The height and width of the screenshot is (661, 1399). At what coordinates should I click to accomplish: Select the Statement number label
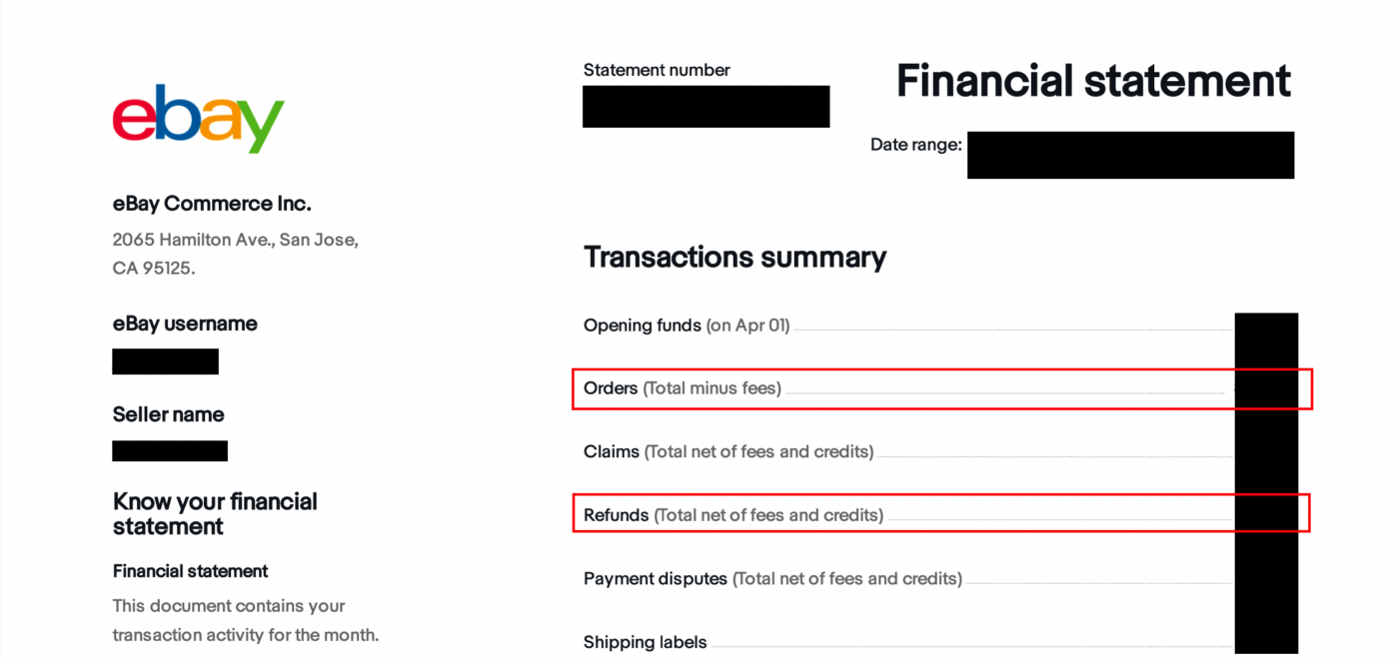tap(657, 70)
